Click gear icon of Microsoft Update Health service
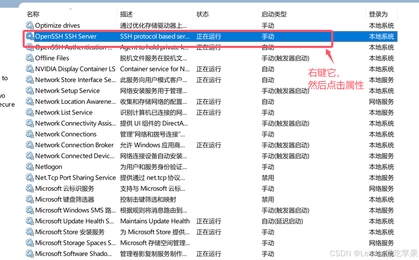419x260 pixels. click(30, 221)
